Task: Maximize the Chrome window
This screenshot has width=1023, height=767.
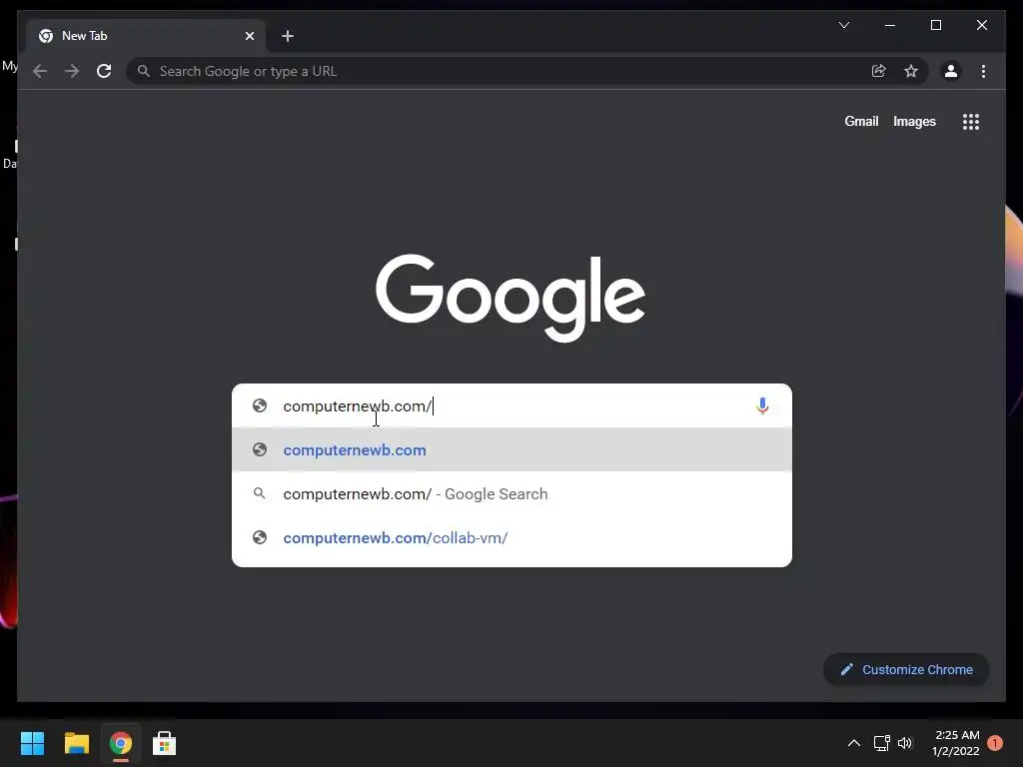Action: (935, 25)
